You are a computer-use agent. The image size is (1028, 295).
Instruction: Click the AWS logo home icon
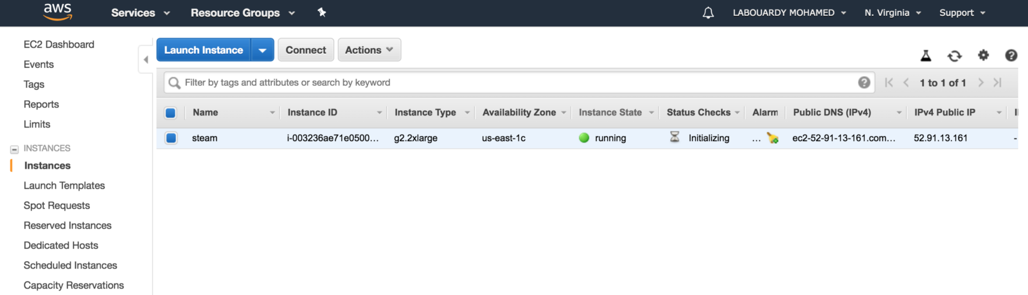click(57, 12)
